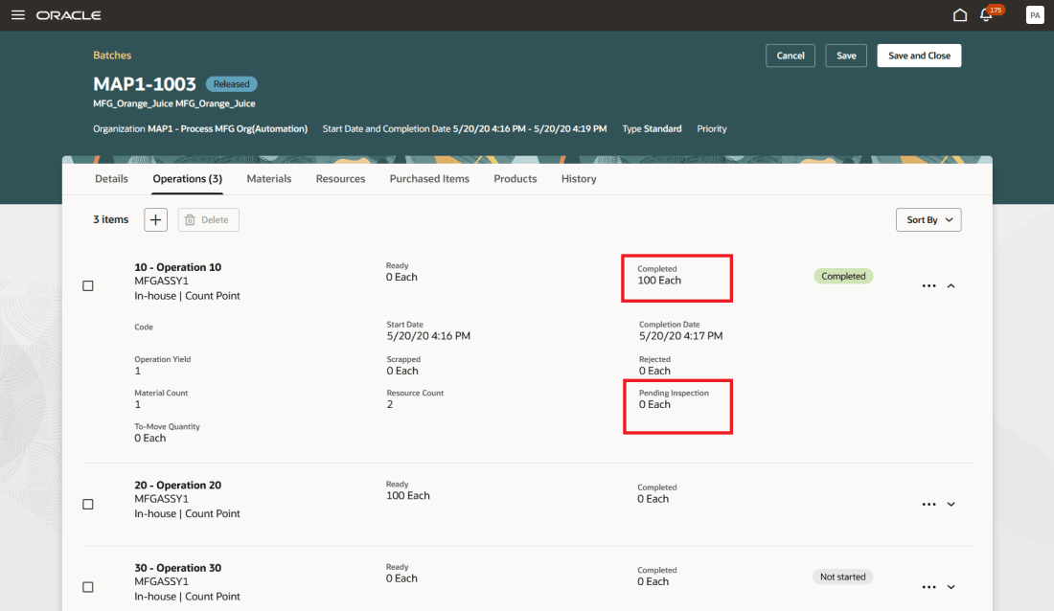Add a new operation with plus button
The image size is (1054, 611).
click(x=155, y=220)
